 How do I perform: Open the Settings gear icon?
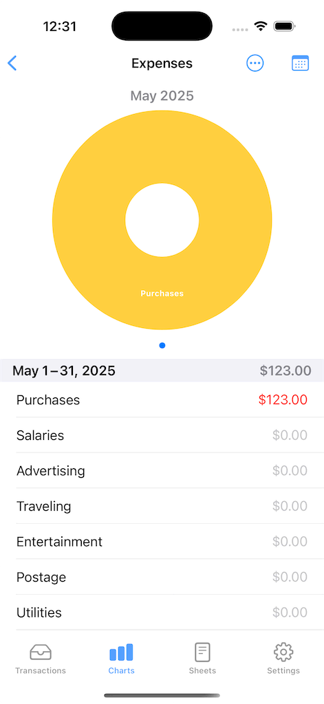[283, 652]
